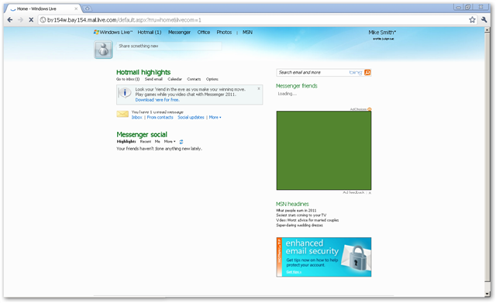Click the vertical scrollbar up arrow
This screenshot has width=496, height=303.
pos(487,29)
